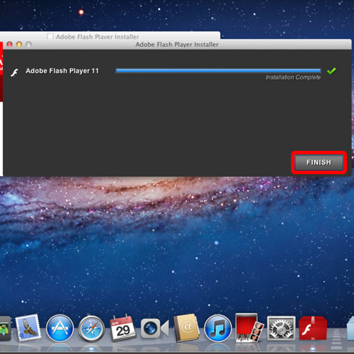The width and height of the screenshot is (354, 354).
Task: Click the Installation Complete status text
Action: [293, 77]
